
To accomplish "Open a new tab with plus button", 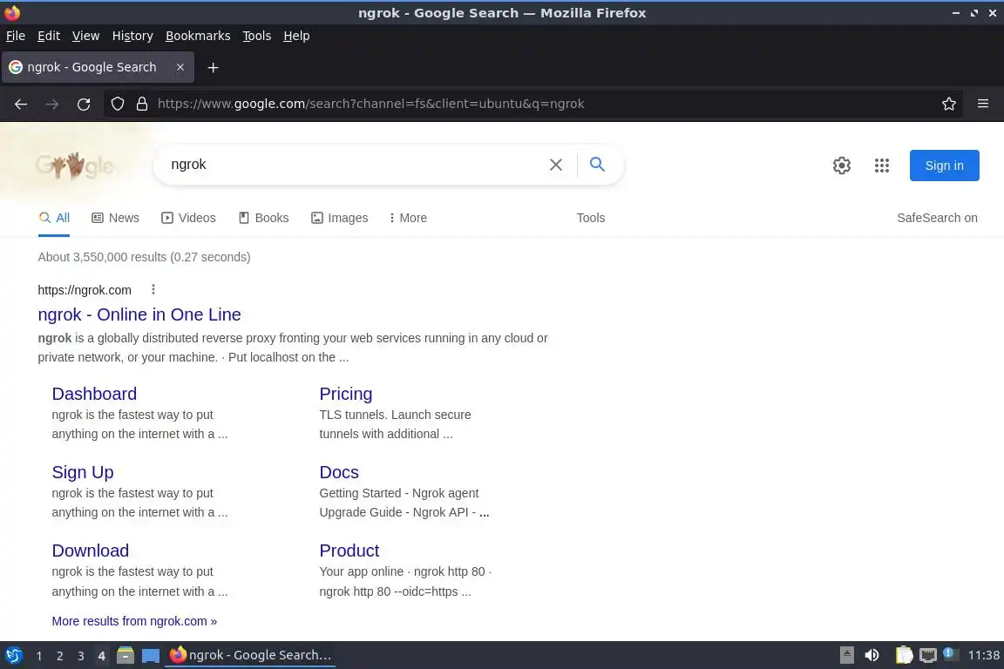I will [214, 67].
